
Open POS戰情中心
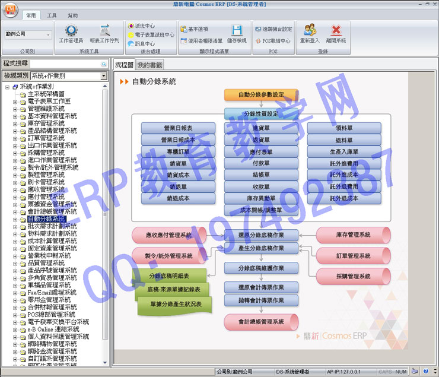(x=273, y=41)
